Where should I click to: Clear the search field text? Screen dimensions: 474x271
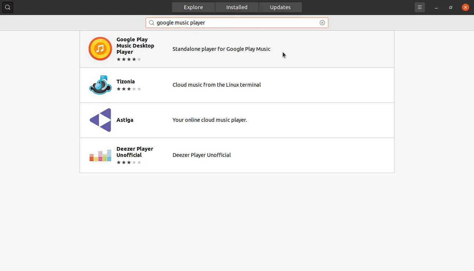pos(322,23)
